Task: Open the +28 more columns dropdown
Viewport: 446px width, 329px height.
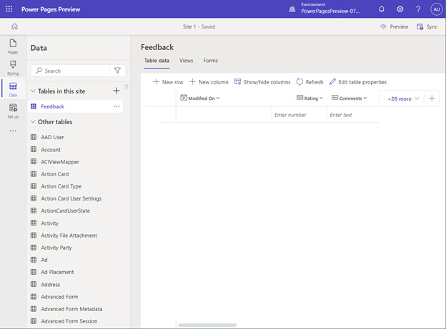Action: pyautogui.click(x=401, y=98)
